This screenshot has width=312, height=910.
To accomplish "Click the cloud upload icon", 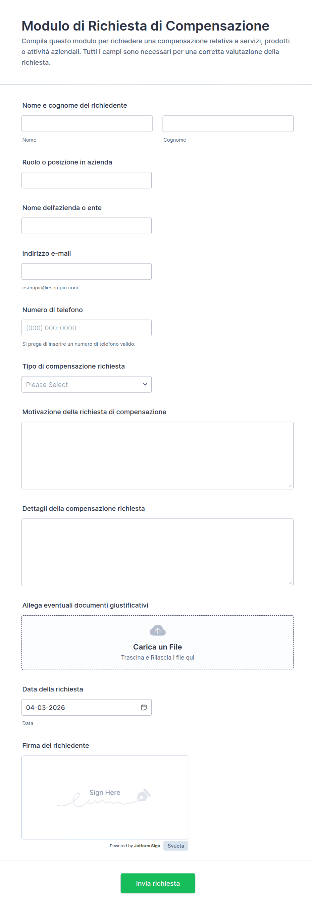I will tap(157, 631).
